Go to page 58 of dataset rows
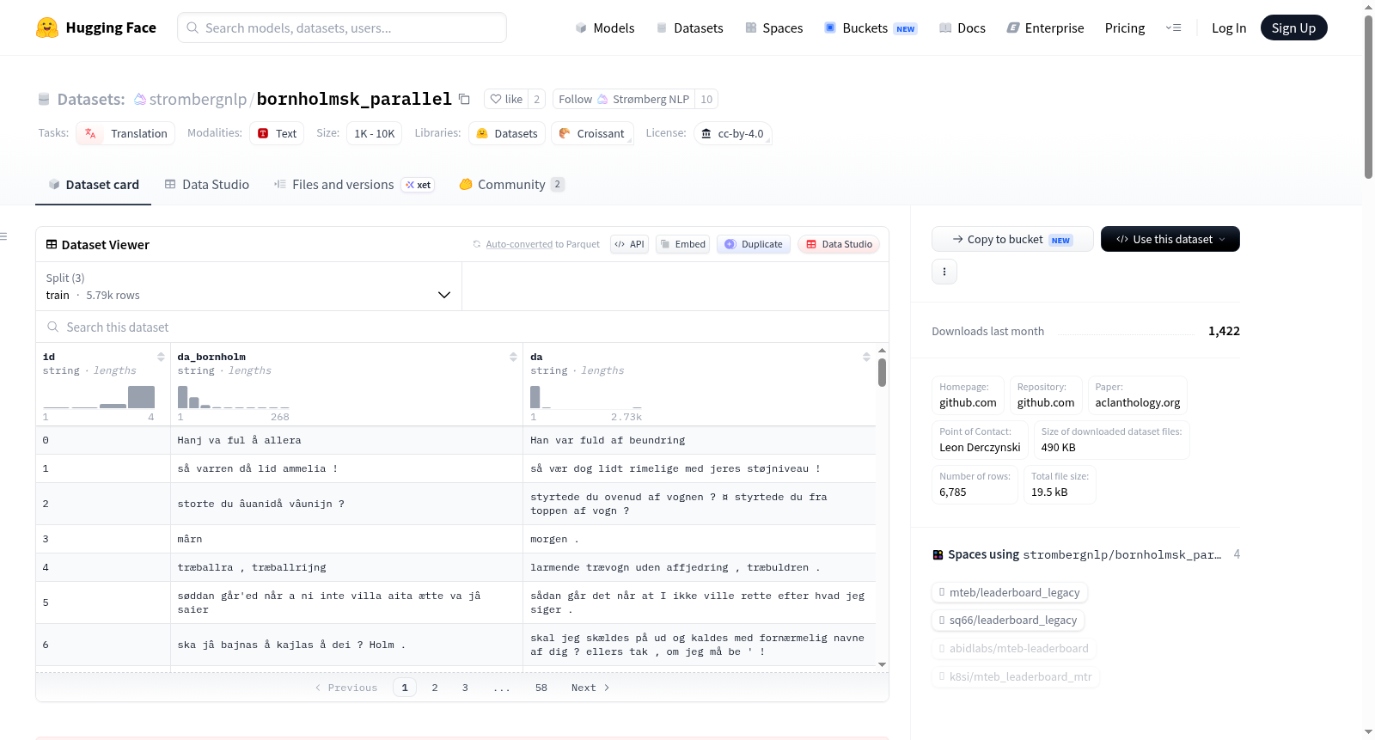Image resolution: width=1375 pixels, height=740 pixels. [541, 688]
